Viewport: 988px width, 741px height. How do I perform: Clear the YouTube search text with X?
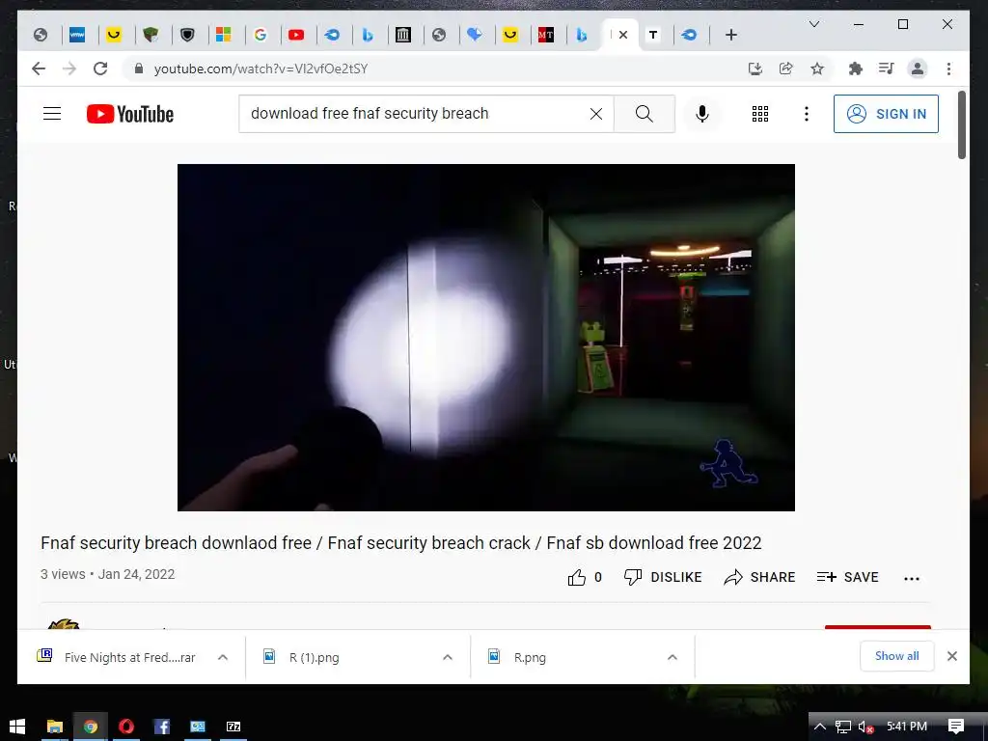pyautogui.click(x=595, y=114)
